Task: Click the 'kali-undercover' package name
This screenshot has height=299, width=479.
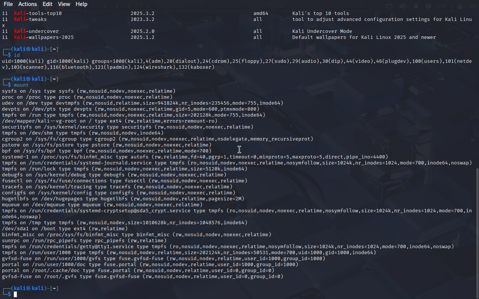Action: [x=36, y=31]
